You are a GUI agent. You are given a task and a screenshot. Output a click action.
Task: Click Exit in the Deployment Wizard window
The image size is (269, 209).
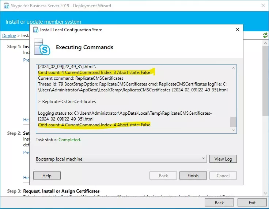252,202
